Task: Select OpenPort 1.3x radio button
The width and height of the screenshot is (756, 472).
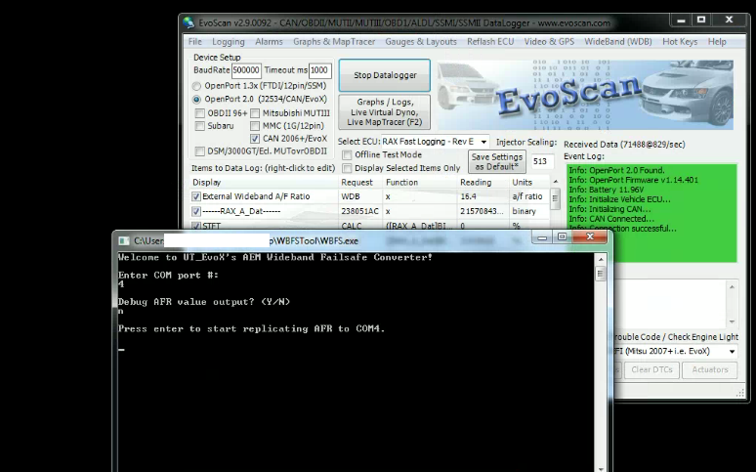Action: (x=196, y=86)
